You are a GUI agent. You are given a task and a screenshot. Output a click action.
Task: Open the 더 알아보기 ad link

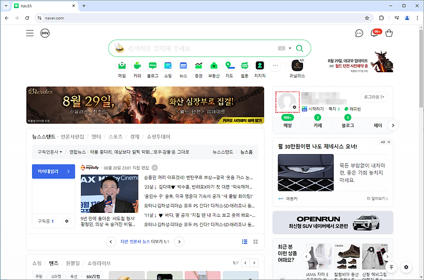377,199
